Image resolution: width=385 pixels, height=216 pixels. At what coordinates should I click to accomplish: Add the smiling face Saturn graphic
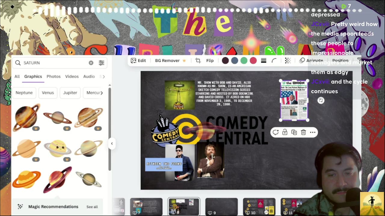tap(57, 149)
